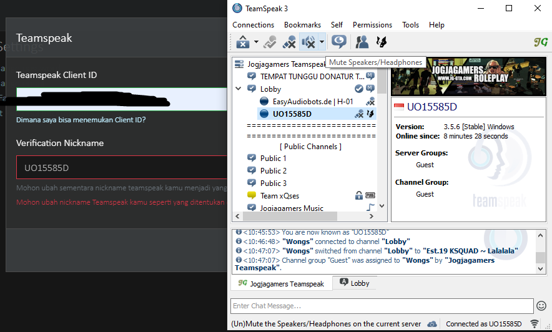Click the channel tree scroll-down arrow
Screen dimensions: 552x332
pyautogui.click(x=382, y=206)
